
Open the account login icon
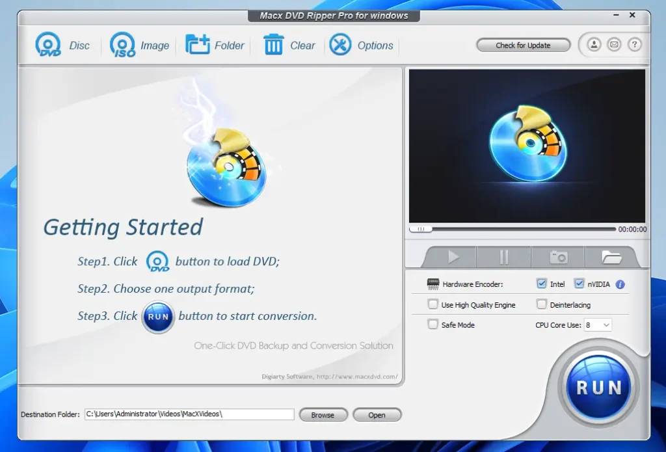coord(593,45)
